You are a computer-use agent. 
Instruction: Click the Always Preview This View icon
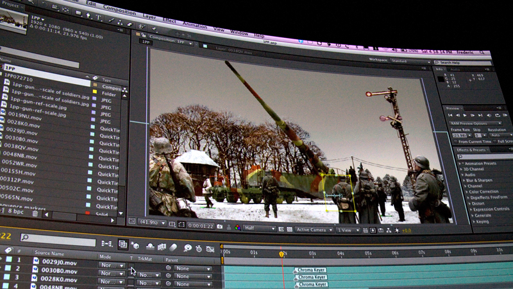click(x=132, y=221)
